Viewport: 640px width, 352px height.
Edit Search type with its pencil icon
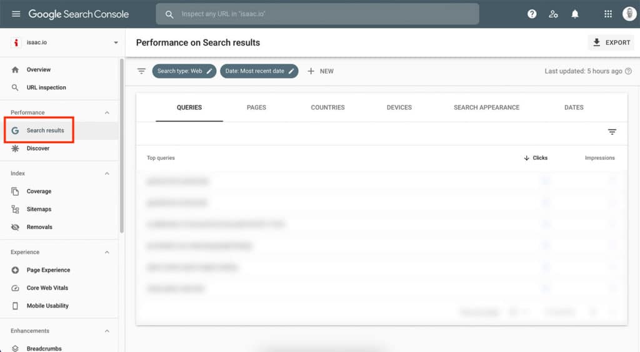[x=209, y=71]
